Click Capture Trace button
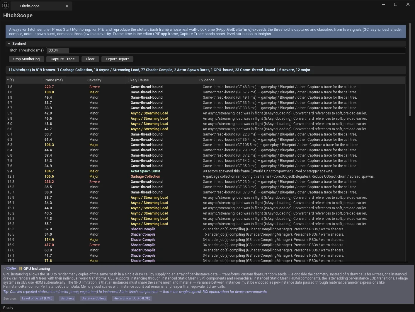Viewport: 415px width, 312px height. pyautogui.click(x=63, y=59)
